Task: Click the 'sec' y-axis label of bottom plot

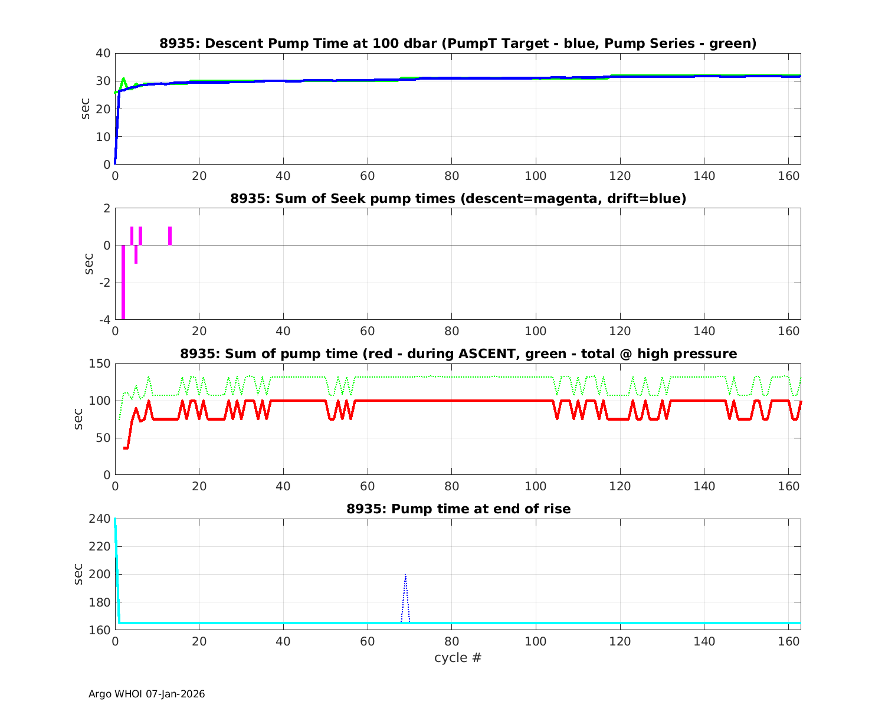Action: coord(78,574)
